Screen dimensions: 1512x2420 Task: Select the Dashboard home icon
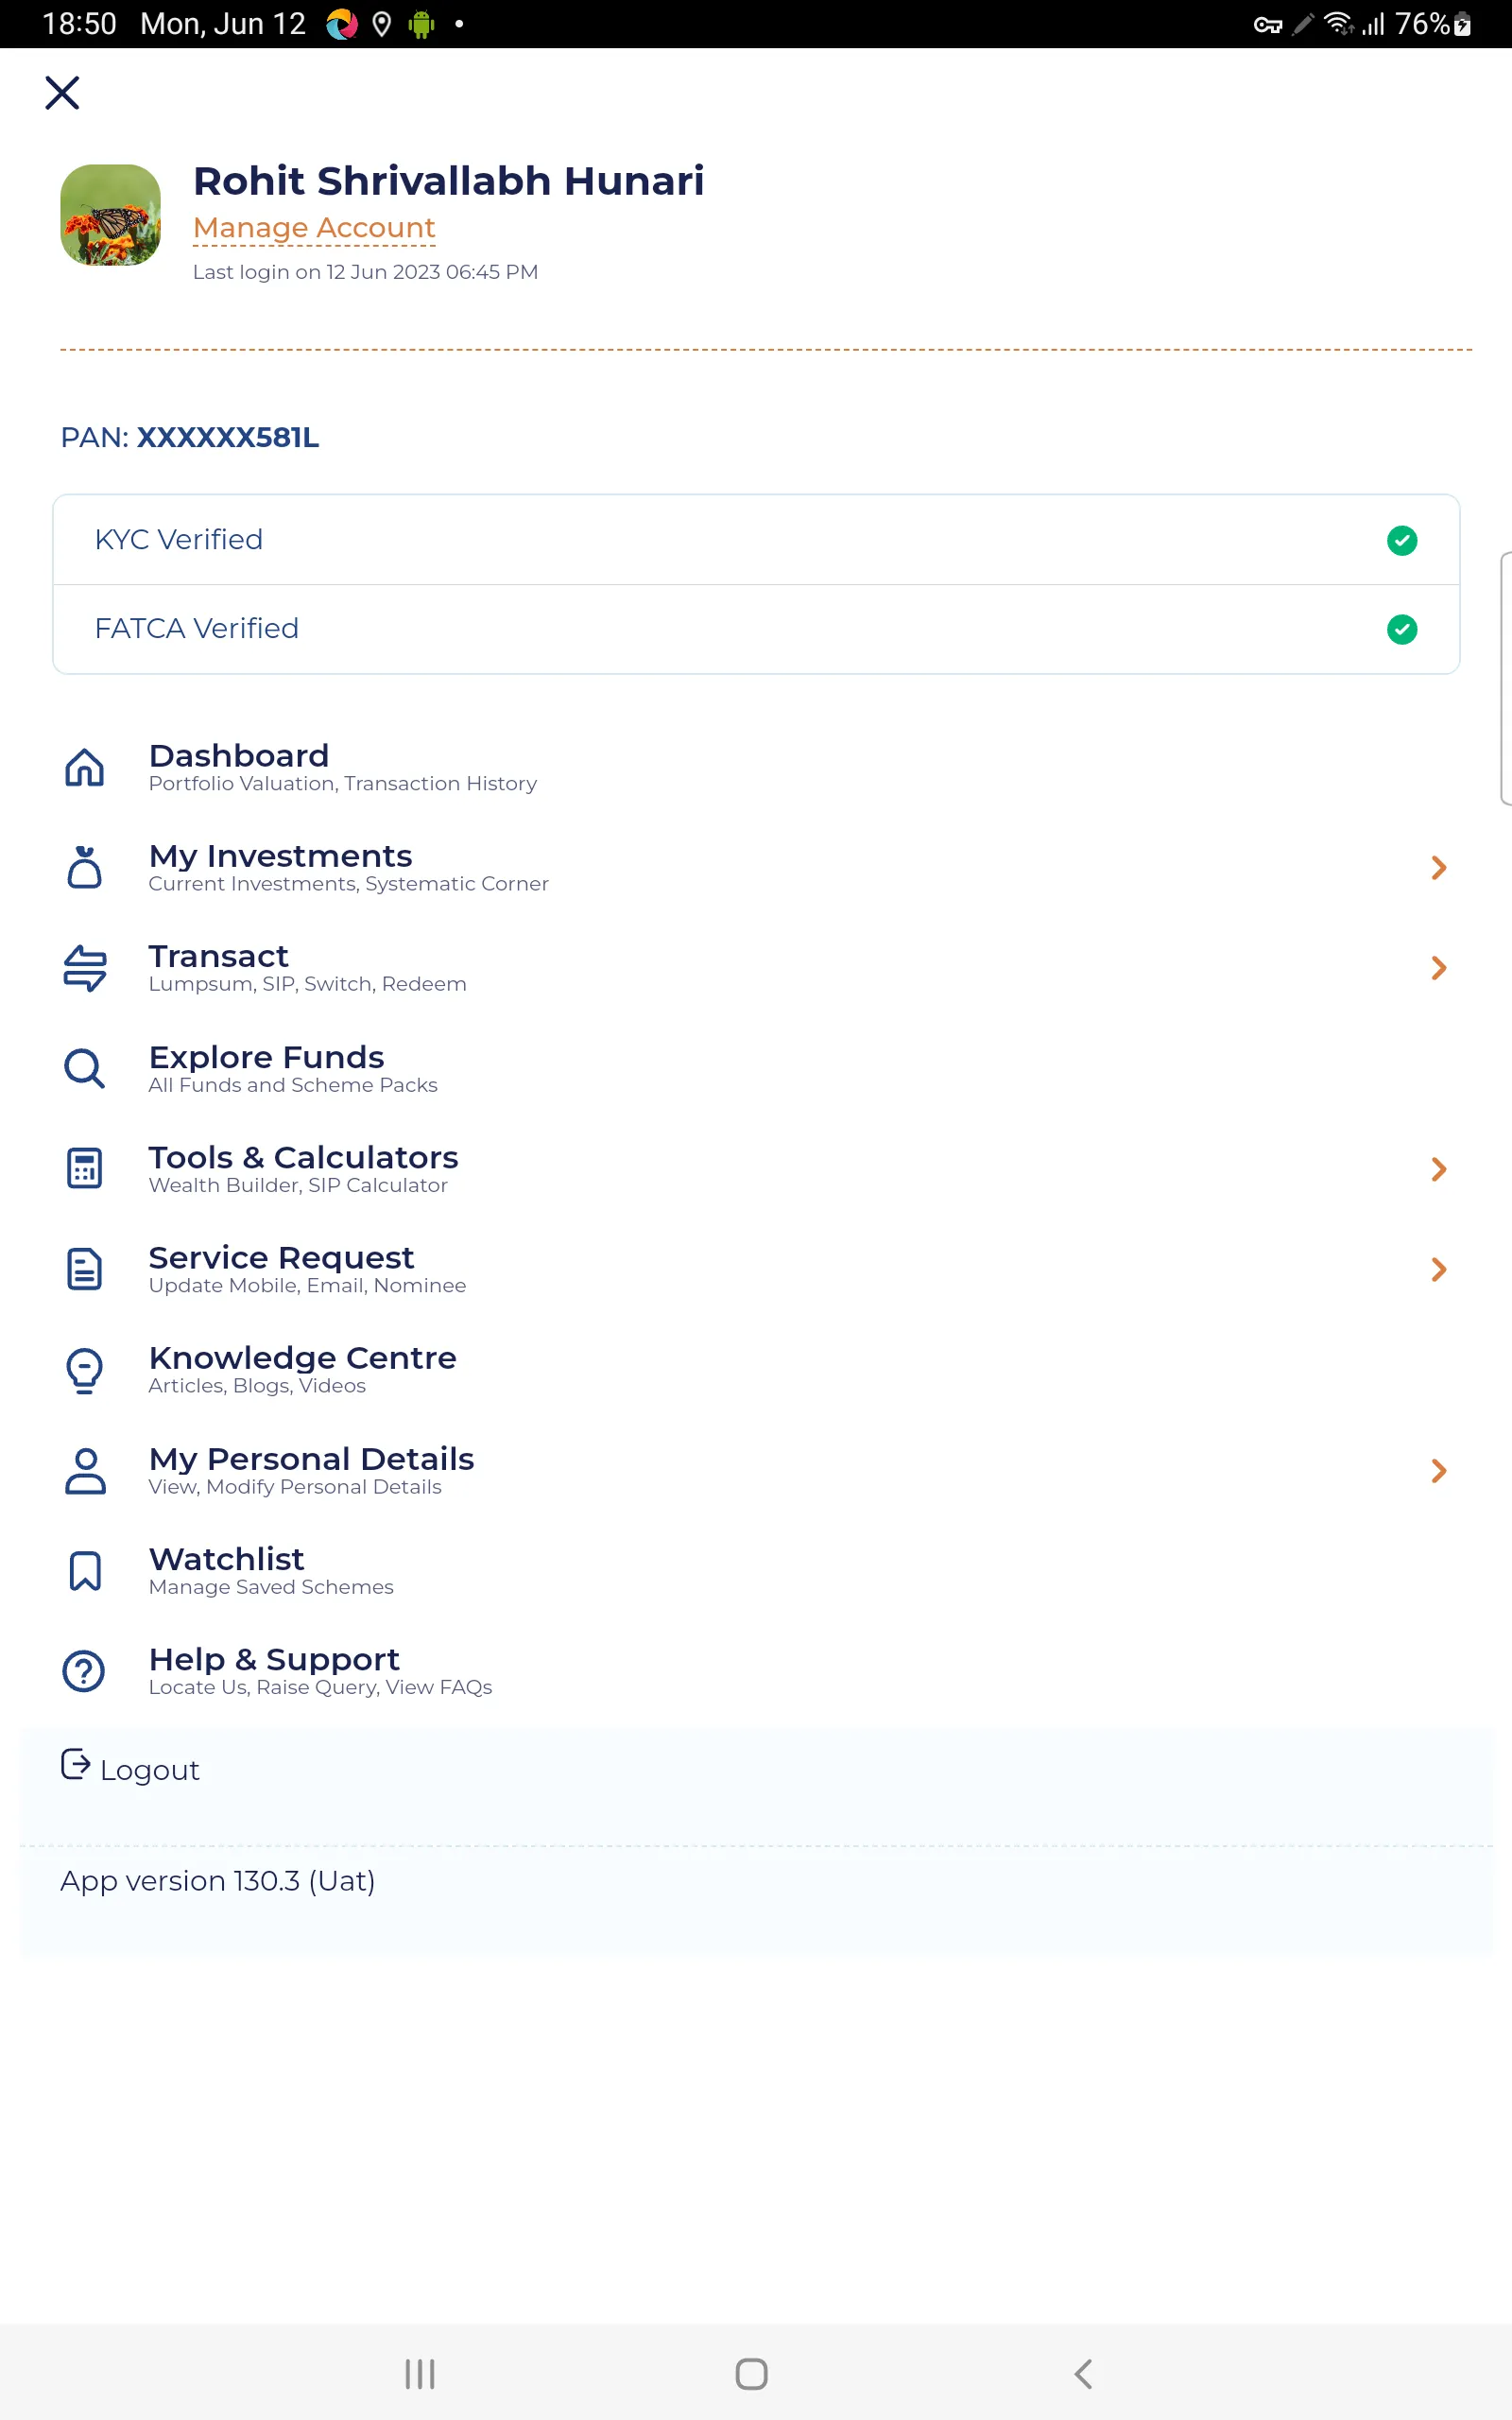[x=84, y=768]
